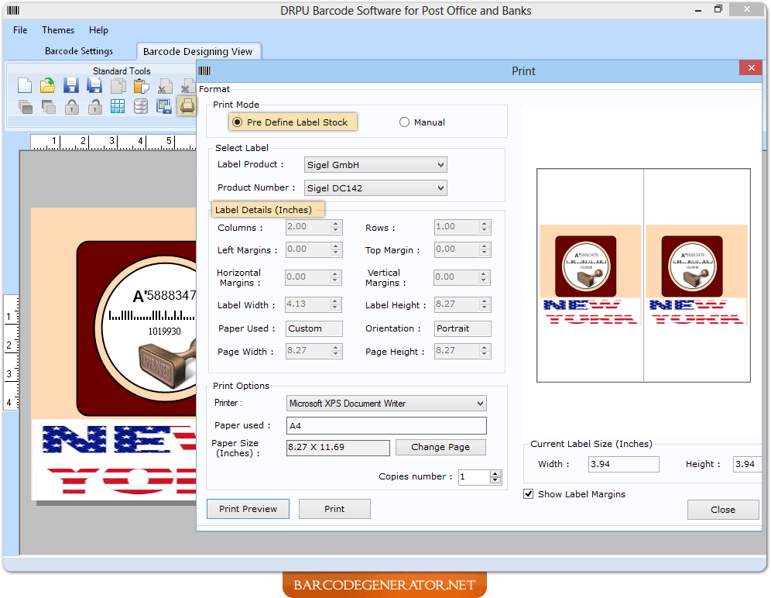Open the batch processing database icon
Screen dimensions: 771x598
(x=141, y=106)
